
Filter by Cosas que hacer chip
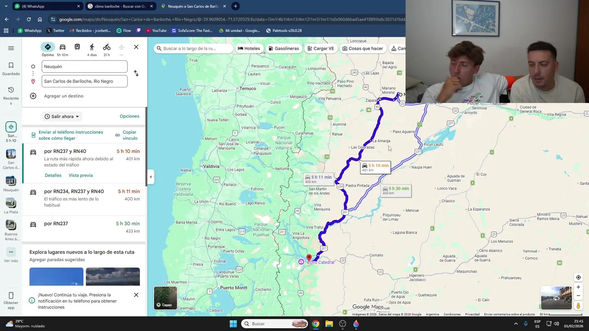click(x=363, y=48)
